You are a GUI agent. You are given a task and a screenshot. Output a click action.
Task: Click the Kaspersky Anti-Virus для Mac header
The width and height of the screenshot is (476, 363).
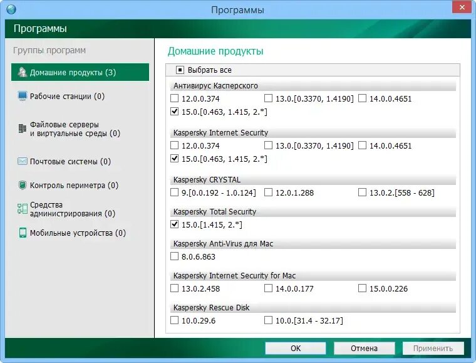(313, 244)
